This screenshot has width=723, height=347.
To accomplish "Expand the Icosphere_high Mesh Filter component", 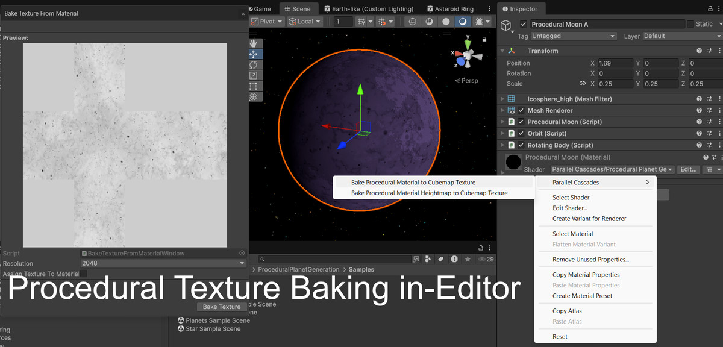I will click(502, 99).
